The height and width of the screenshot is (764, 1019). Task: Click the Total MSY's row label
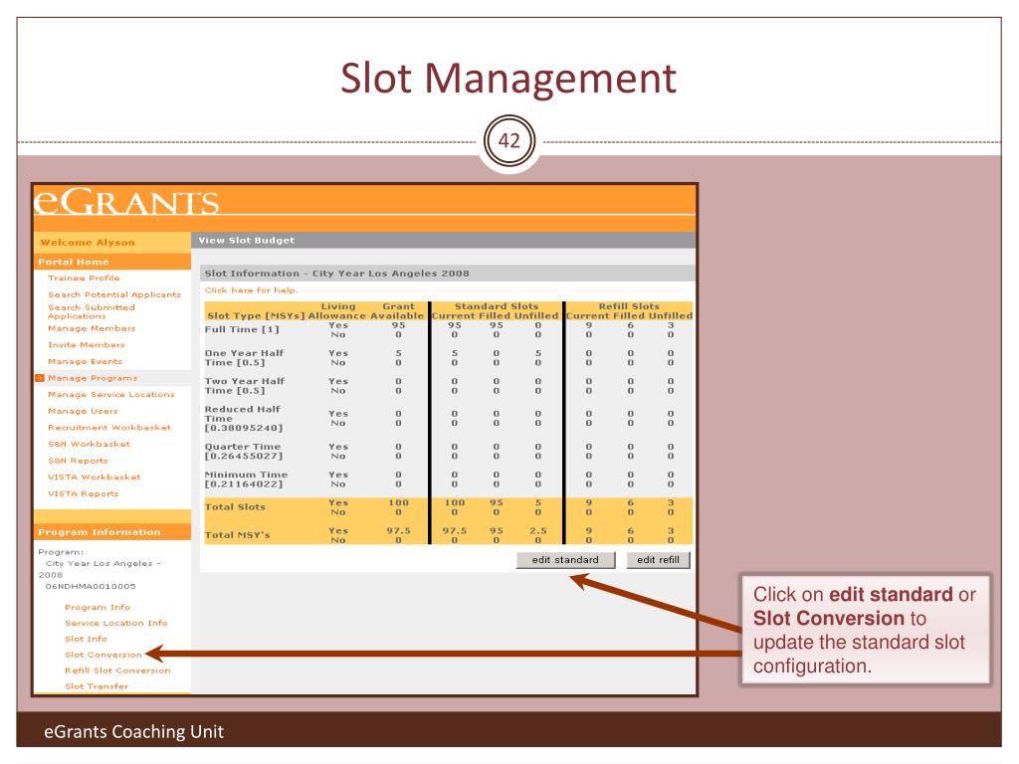click(237, 534)
